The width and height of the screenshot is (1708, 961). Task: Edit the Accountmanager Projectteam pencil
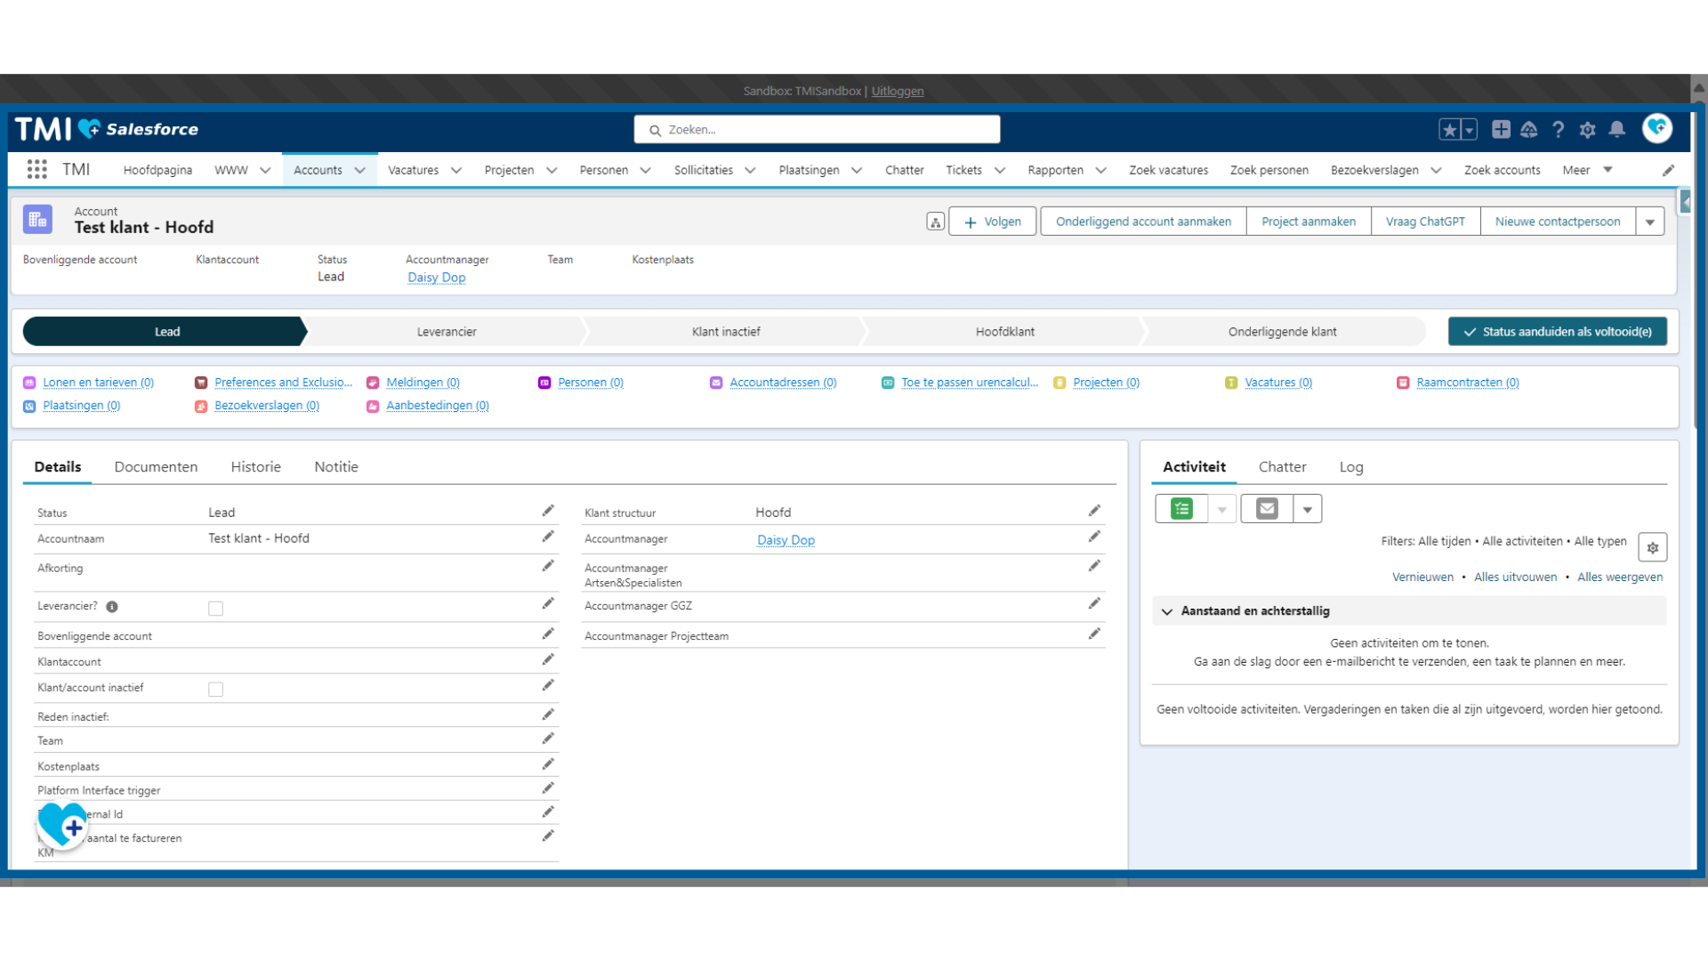pyautogui.click(x=1094, y=634)
